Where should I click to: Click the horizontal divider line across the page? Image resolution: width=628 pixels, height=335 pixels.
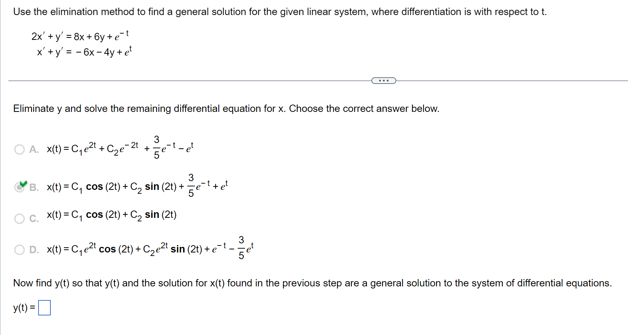(175, 80)
